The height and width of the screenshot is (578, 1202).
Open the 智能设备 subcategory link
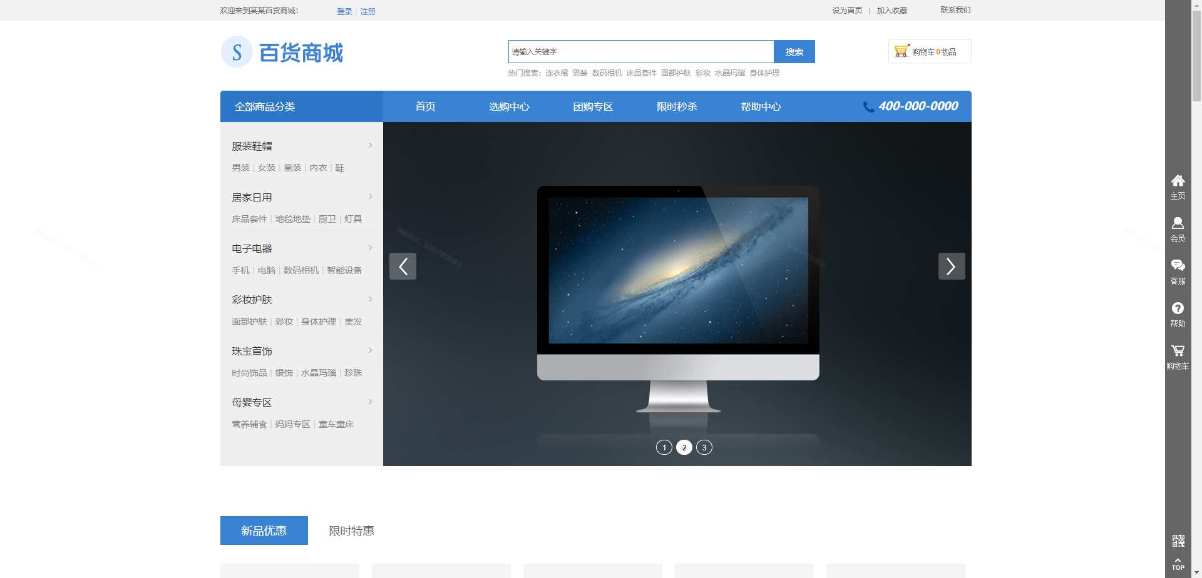[344, 270]
